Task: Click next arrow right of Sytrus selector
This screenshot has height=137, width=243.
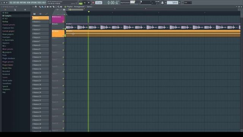Action: tap(180, 3)
